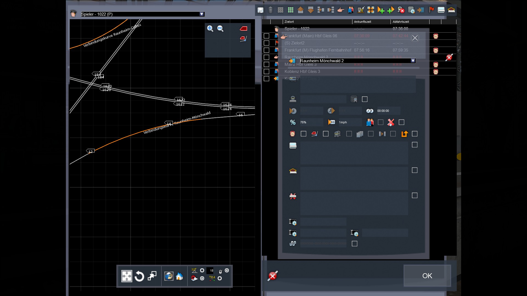This screenshot has width=527, height=296.
Task: Check the box beside Koblenz Hbf Gleis 3
Action: (x=266, y=72)
